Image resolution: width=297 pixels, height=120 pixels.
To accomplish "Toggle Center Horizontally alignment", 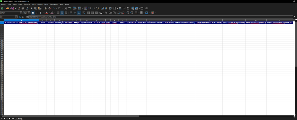I will tap(62, 13).
